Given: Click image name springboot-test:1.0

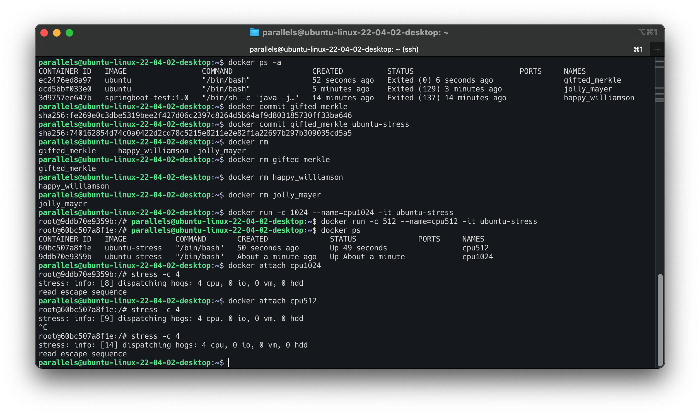Looking at the screenshot, I should tap(147, 98).
